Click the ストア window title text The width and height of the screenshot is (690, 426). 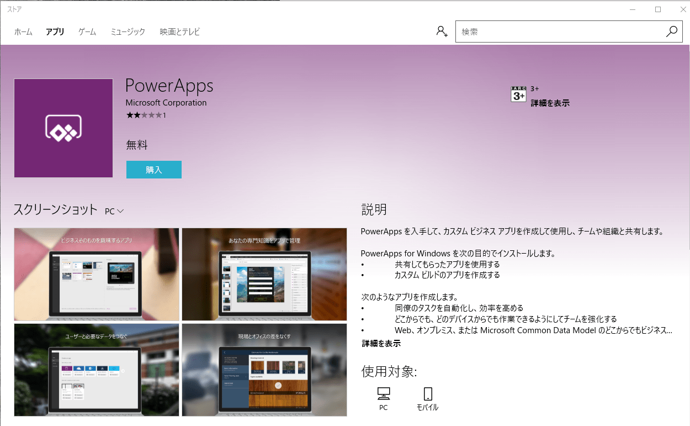15,9
